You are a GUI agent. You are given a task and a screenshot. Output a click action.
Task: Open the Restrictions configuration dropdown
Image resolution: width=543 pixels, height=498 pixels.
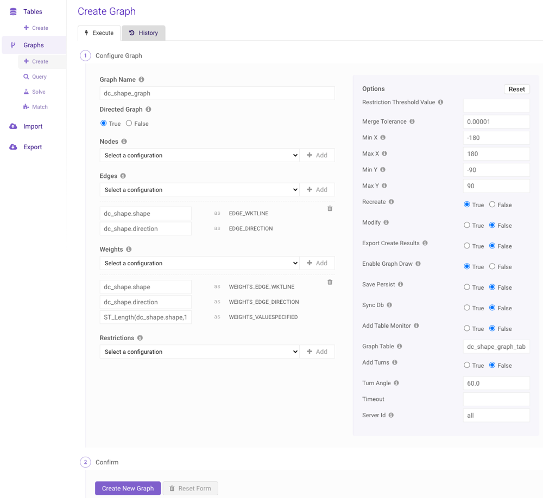(199, 352)
